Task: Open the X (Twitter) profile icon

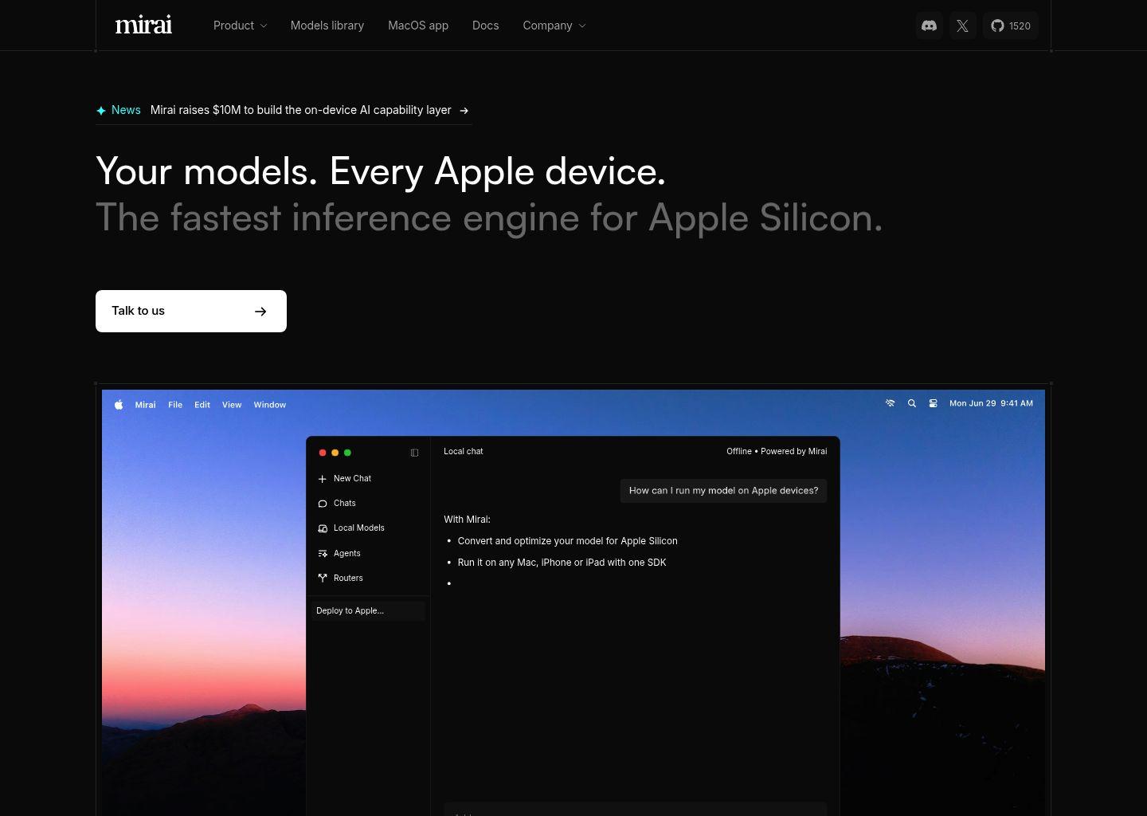Action: (x=962, y=25)
